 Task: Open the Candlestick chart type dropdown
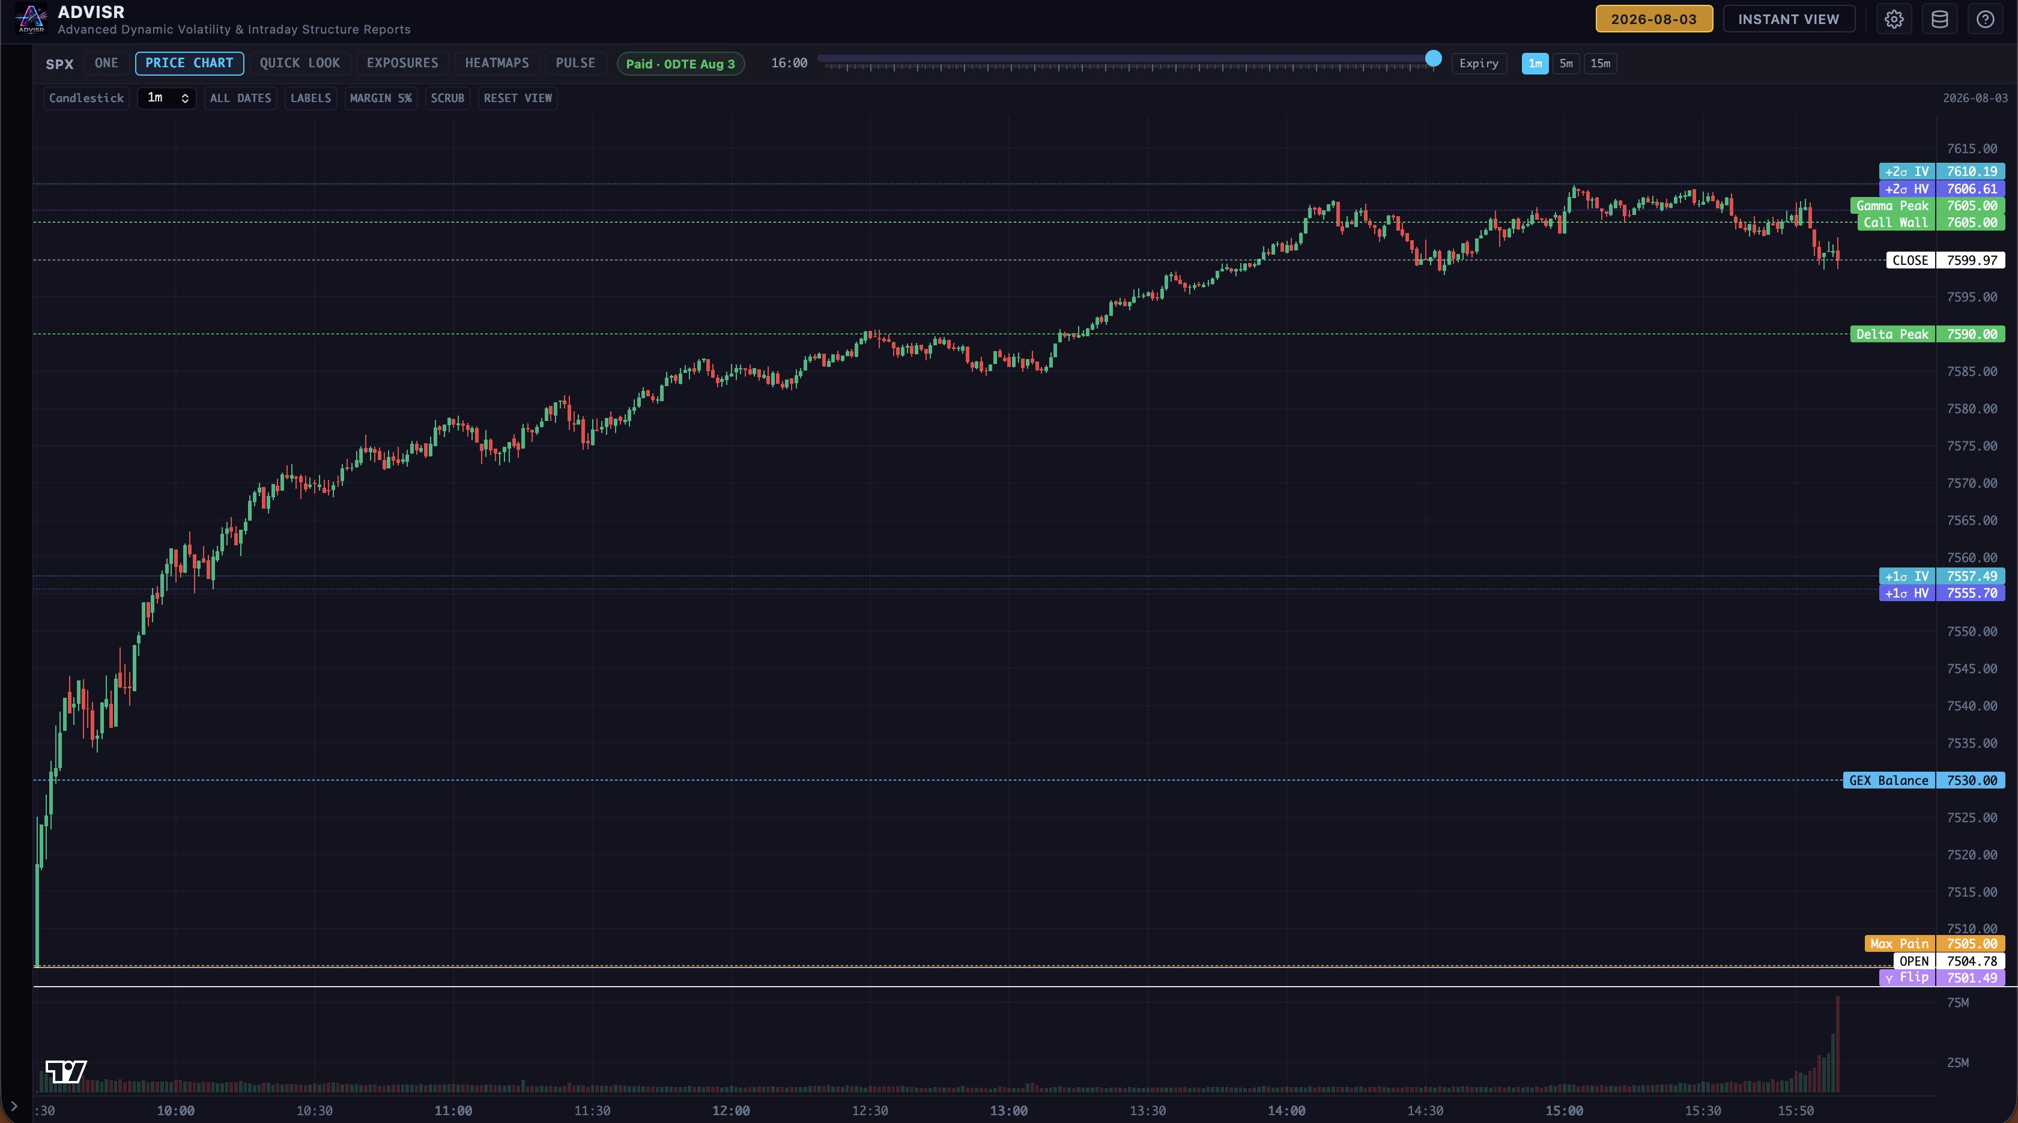click(86, 98)
